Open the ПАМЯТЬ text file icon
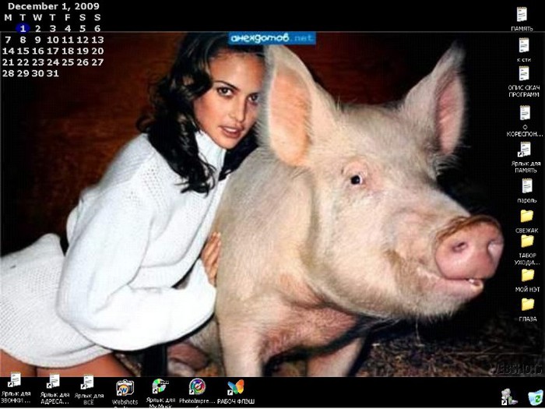 522,15
